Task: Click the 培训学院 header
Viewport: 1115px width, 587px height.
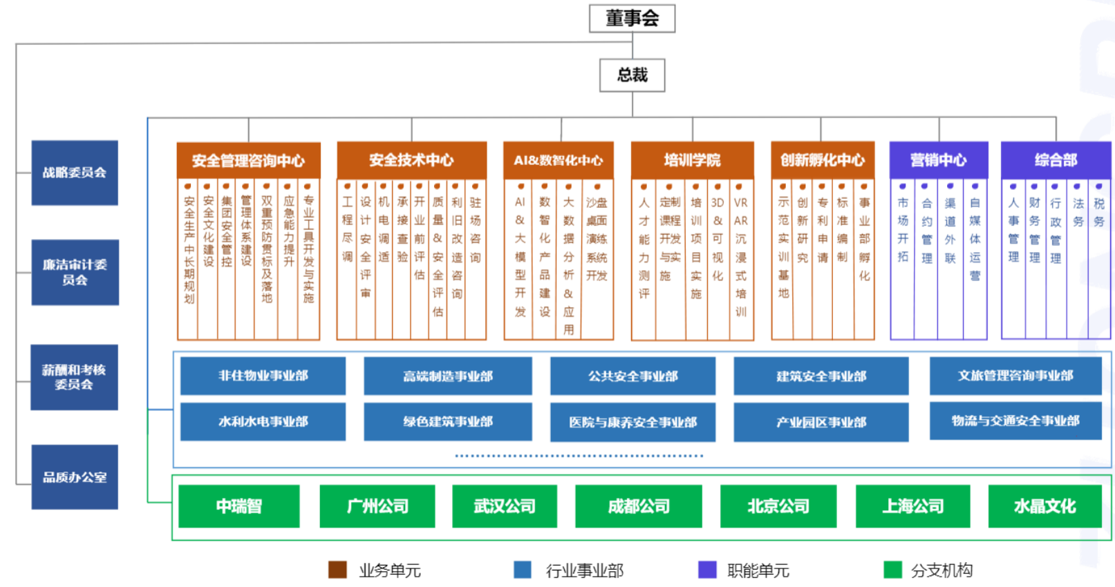Action: click(692, 160)
